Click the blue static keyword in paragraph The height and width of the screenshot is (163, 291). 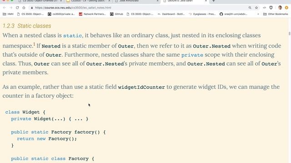click(72, 35)
